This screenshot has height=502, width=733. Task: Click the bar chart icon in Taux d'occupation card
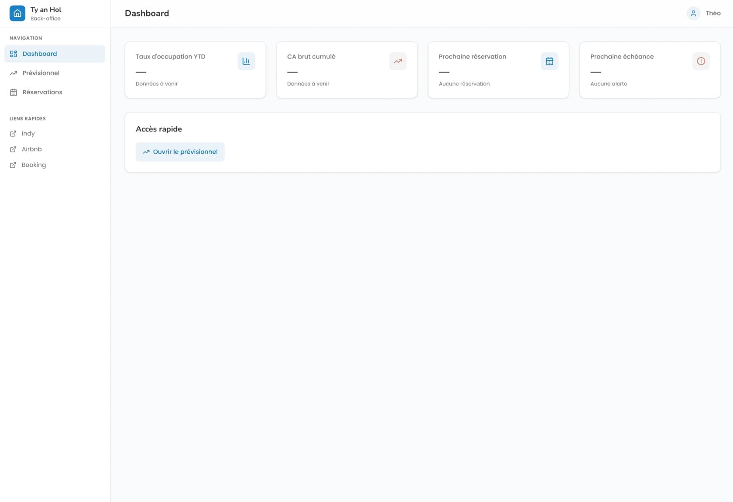[x=246, y=61]
